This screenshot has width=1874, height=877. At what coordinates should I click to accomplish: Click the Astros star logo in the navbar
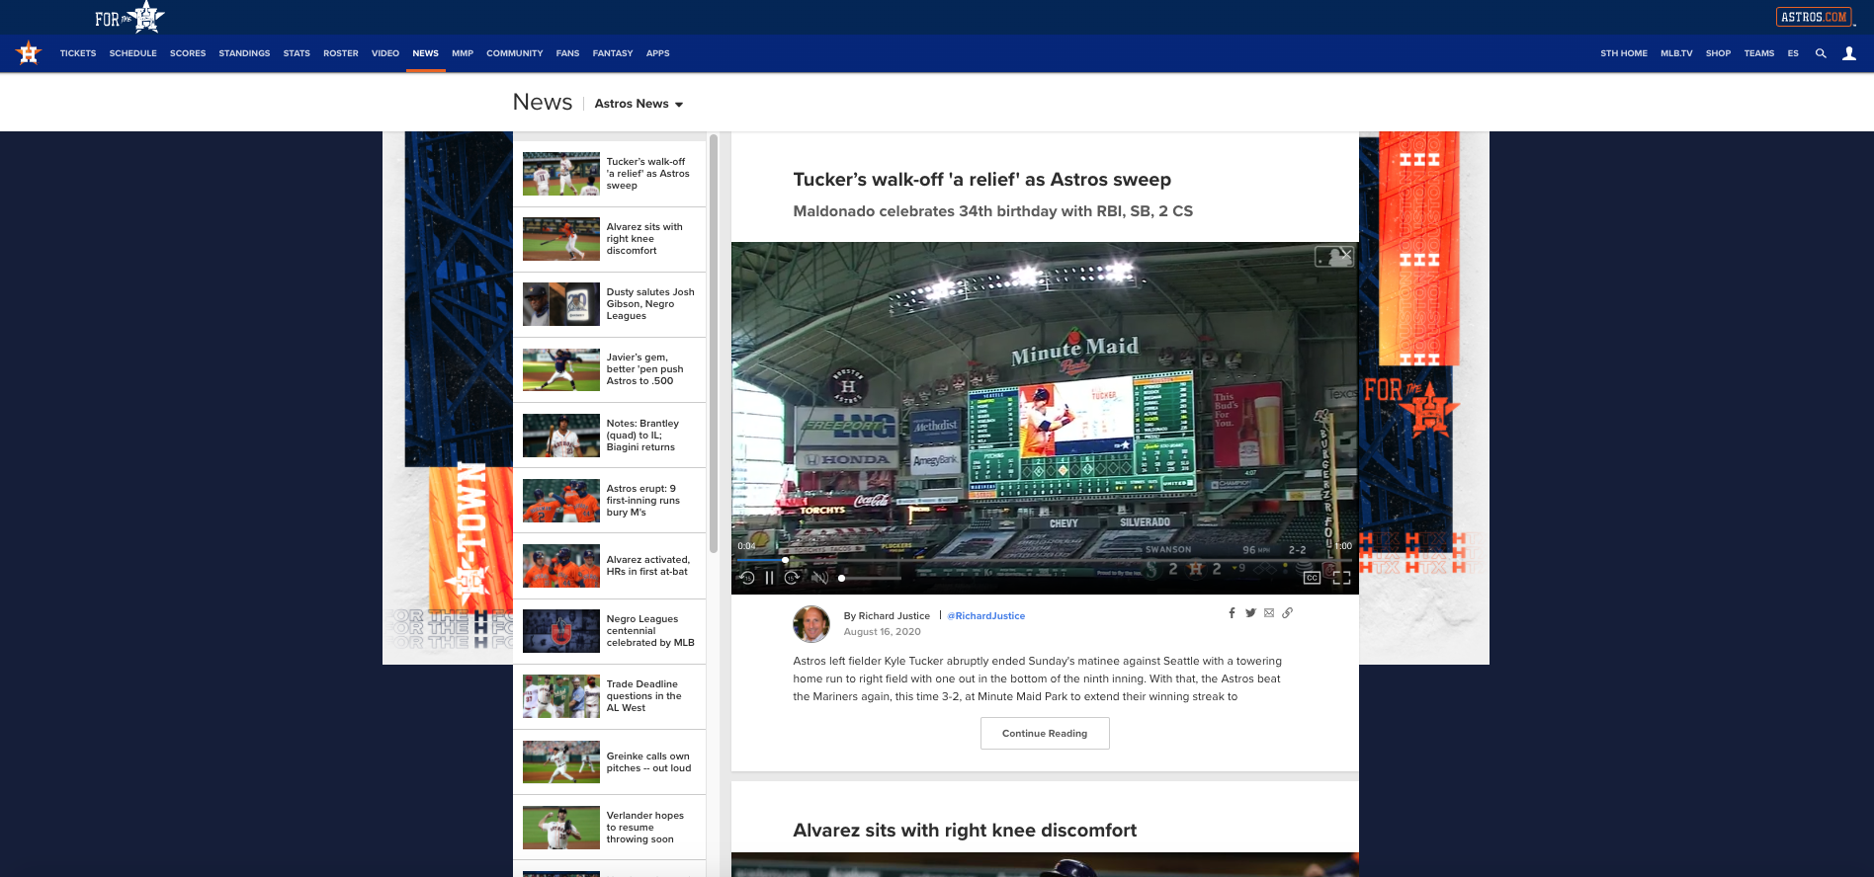(29, 53)
